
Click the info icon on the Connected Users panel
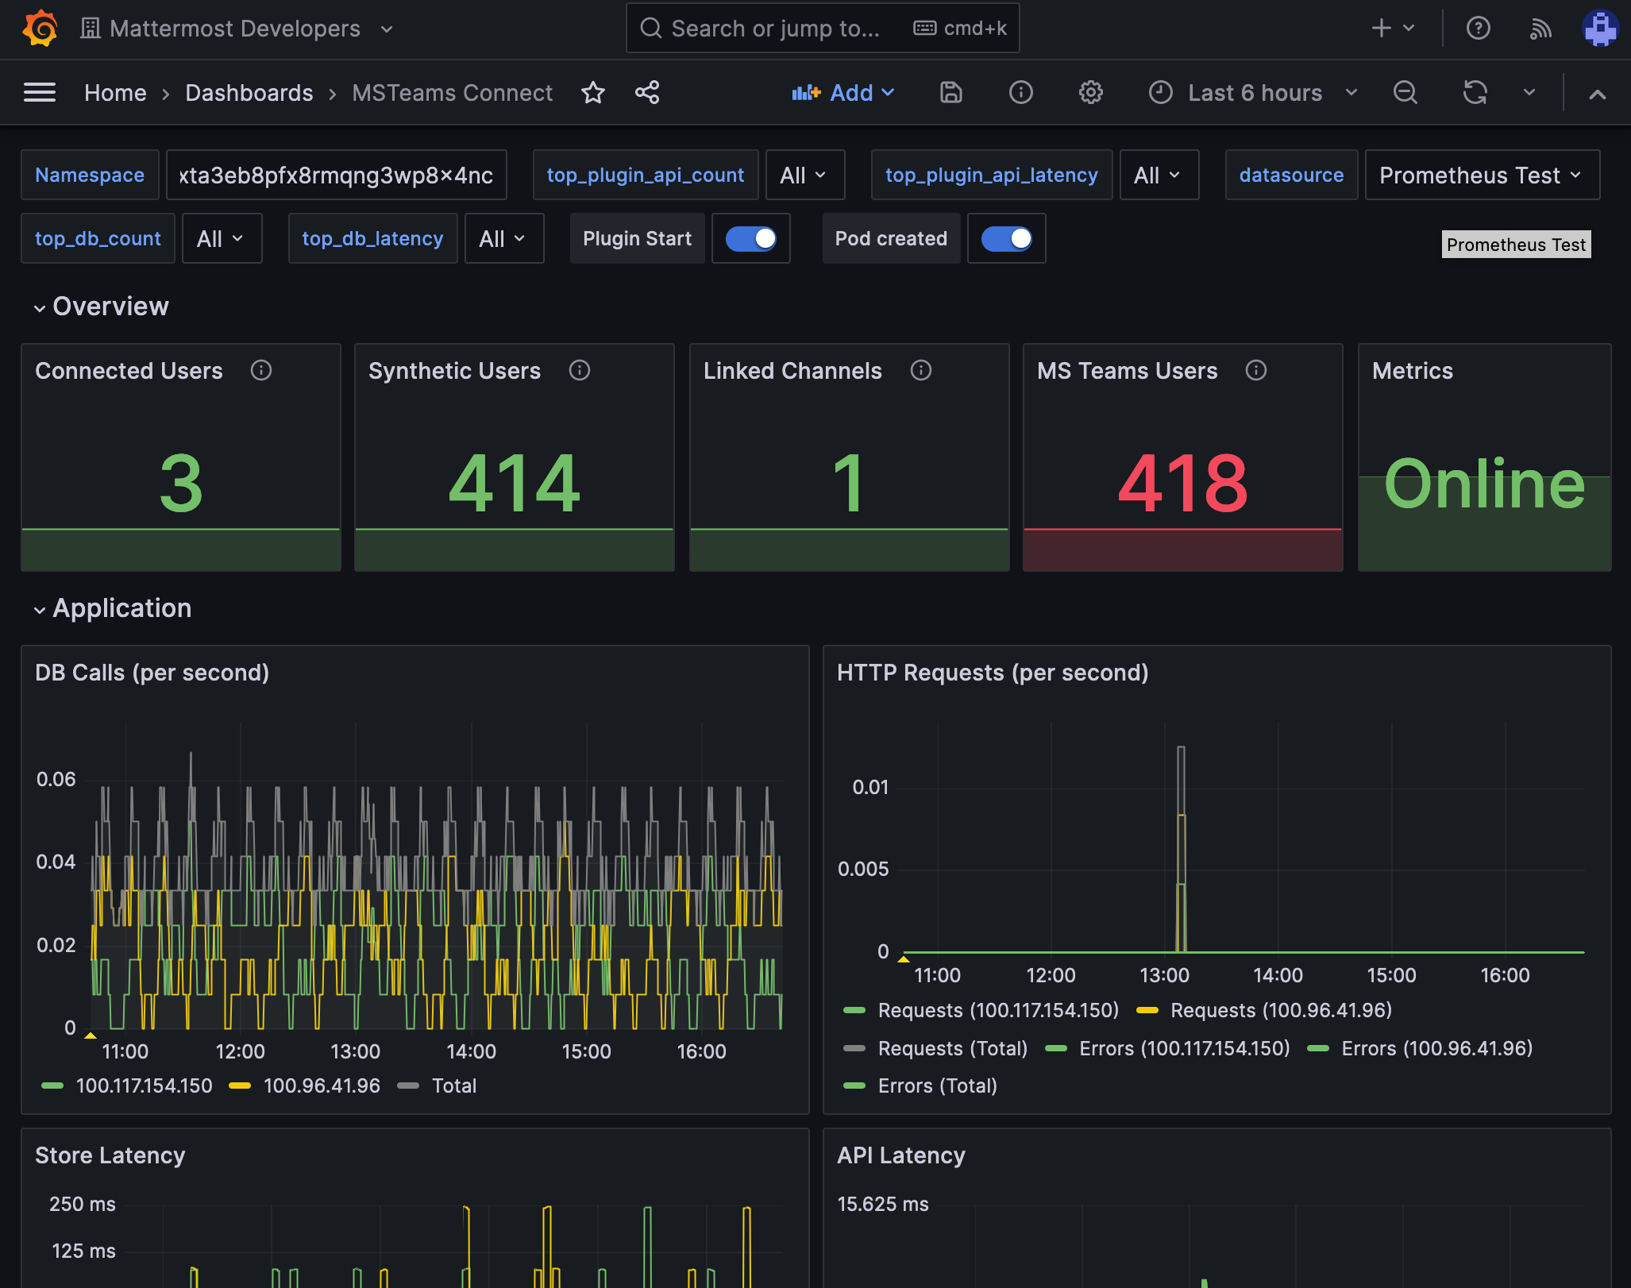(x=262, y=370)
